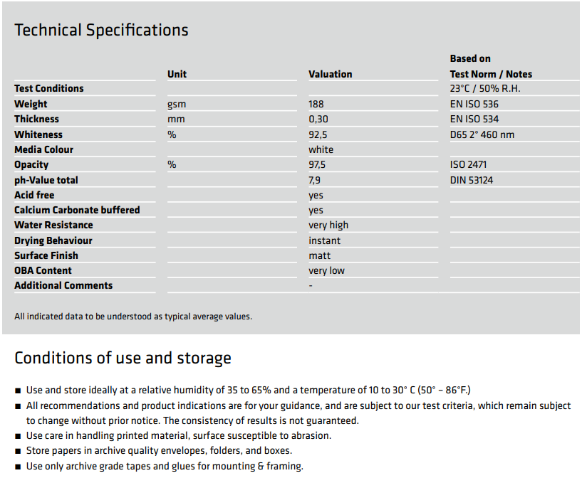Select the Calcium Carbonate buffered label
This screenshot has width=582, height=478.
pos(77,210)
